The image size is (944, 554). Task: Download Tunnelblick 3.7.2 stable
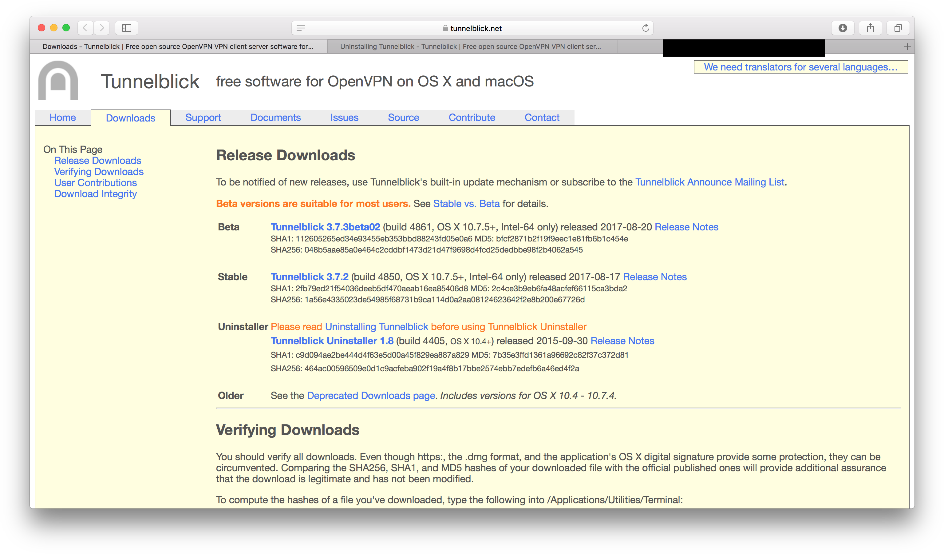coord(310,277)
